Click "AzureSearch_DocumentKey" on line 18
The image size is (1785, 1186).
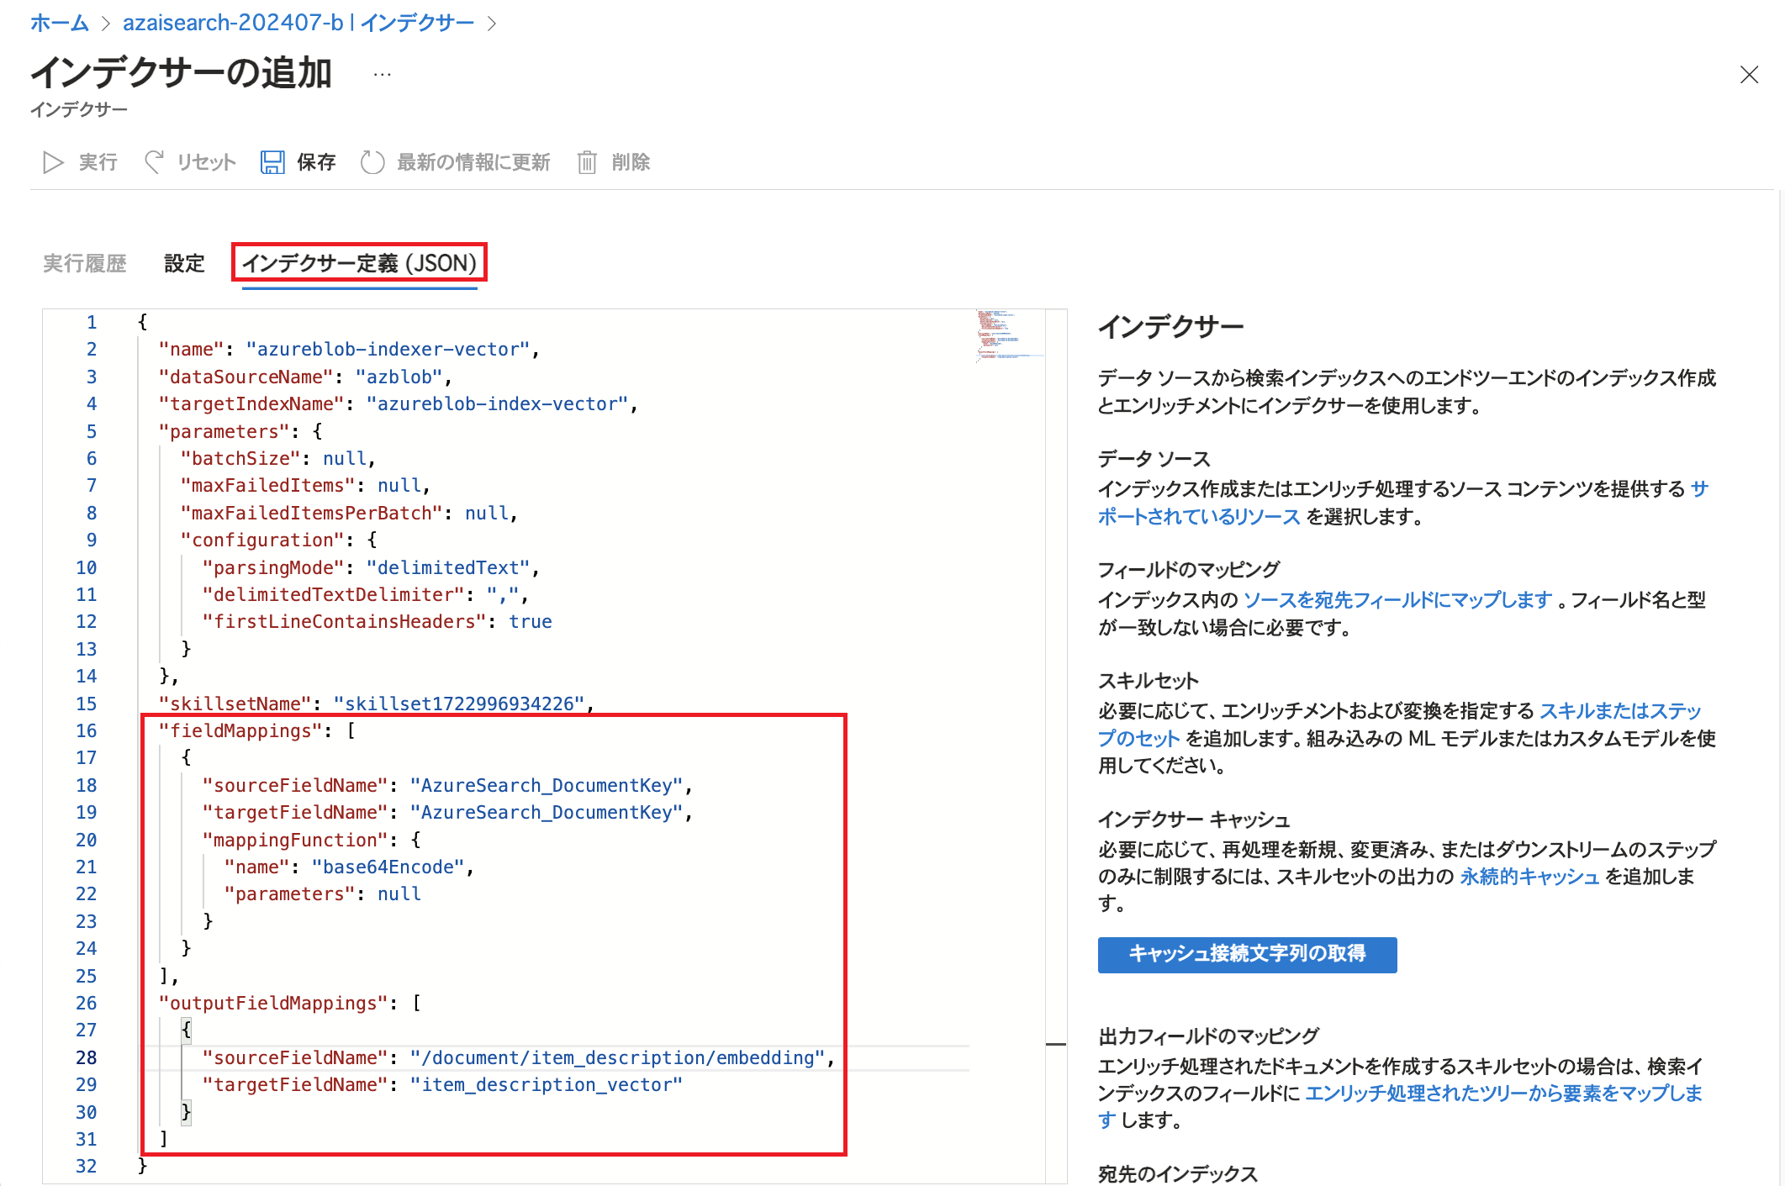(547, 786)
